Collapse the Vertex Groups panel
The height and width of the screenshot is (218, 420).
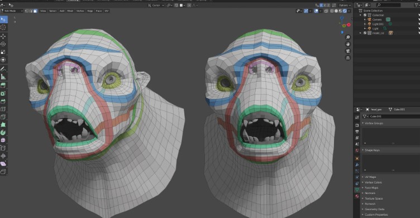point(363,123)
